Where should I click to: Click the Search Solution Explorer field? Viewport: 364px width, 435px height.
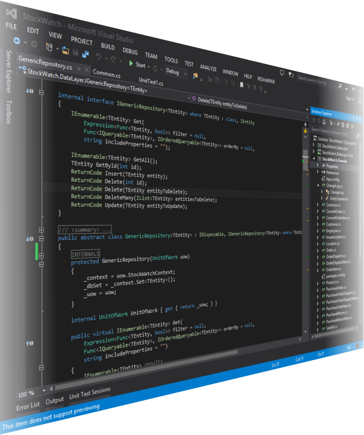[x=335, y=132]
